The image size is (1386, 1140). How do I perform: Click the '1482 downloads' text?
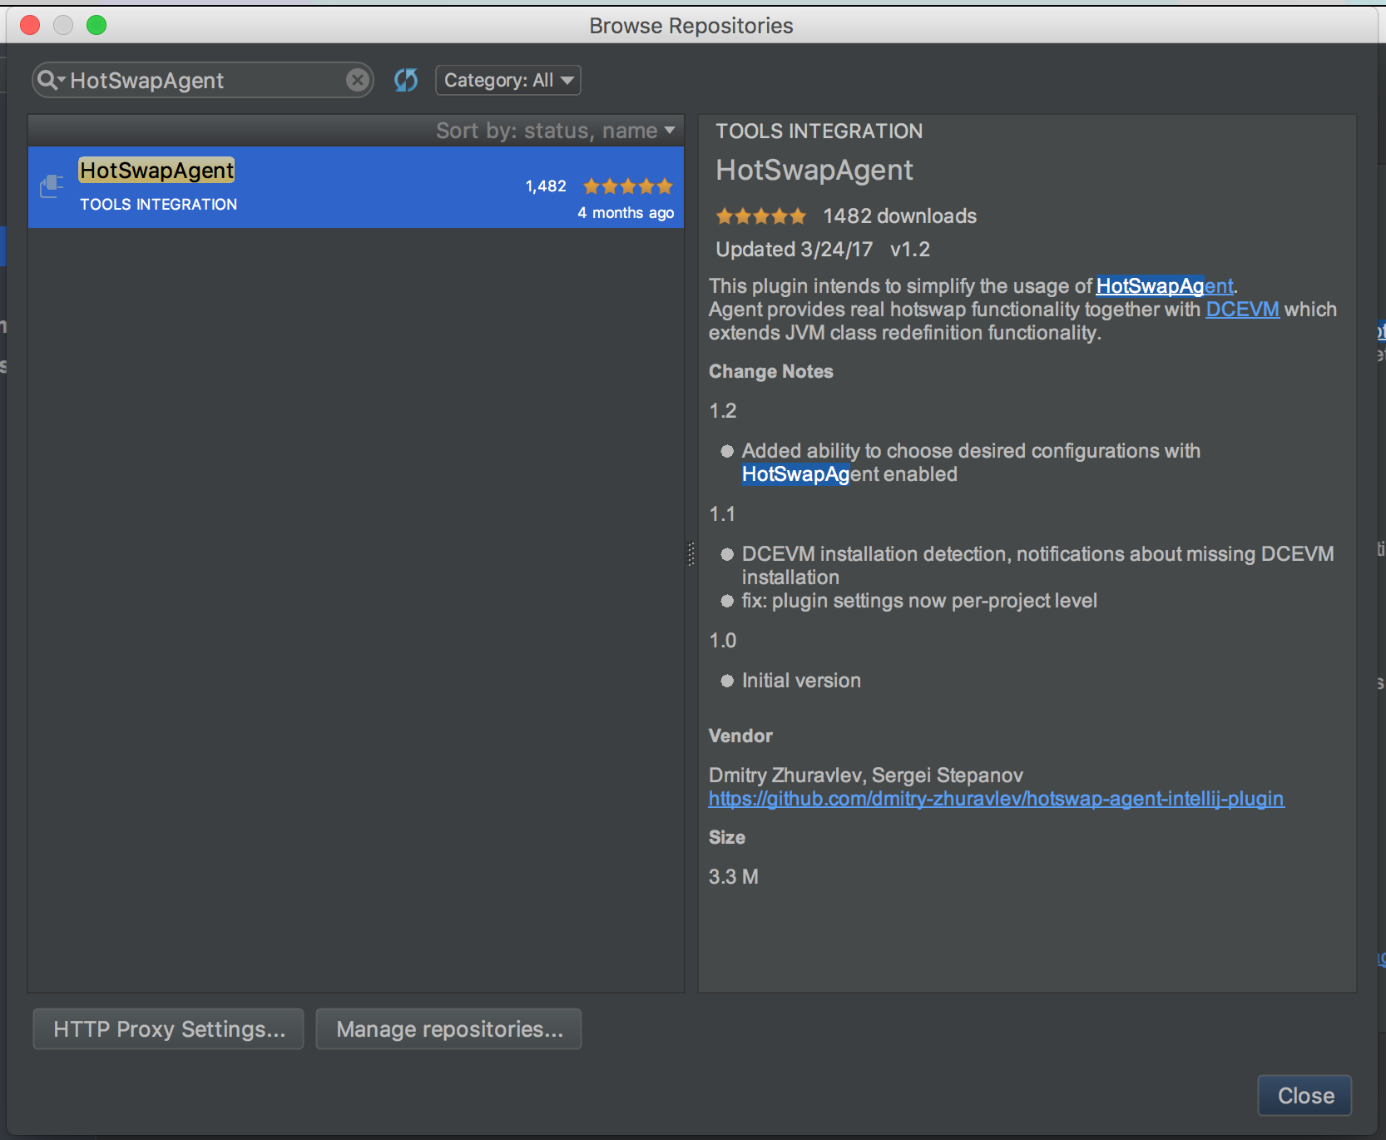coord(899,216)
